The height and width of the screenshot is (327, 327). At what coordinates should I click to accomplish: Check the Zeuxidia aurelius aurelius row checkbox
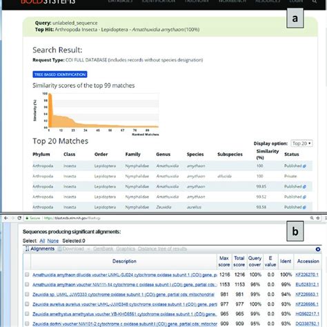point(27,304)
